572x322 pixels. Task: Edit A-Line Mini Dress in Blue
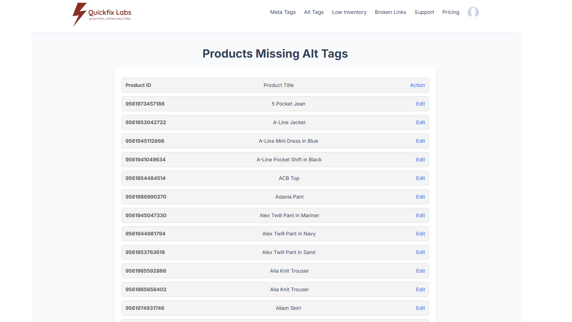coord(420,141)
